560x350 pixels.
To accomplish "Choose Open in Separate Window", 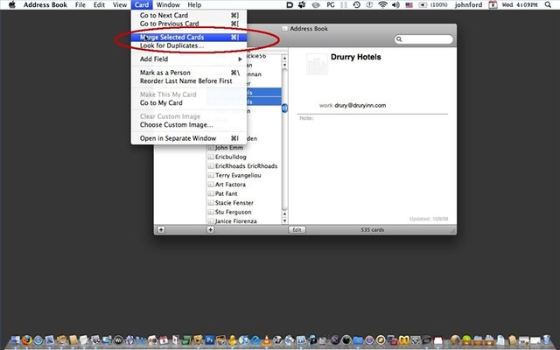I will [189, 138].
